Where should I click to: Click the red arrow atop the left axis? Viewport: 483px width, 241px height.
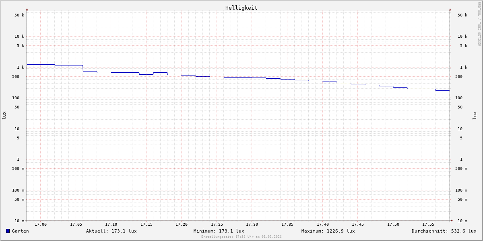point(27,9)
